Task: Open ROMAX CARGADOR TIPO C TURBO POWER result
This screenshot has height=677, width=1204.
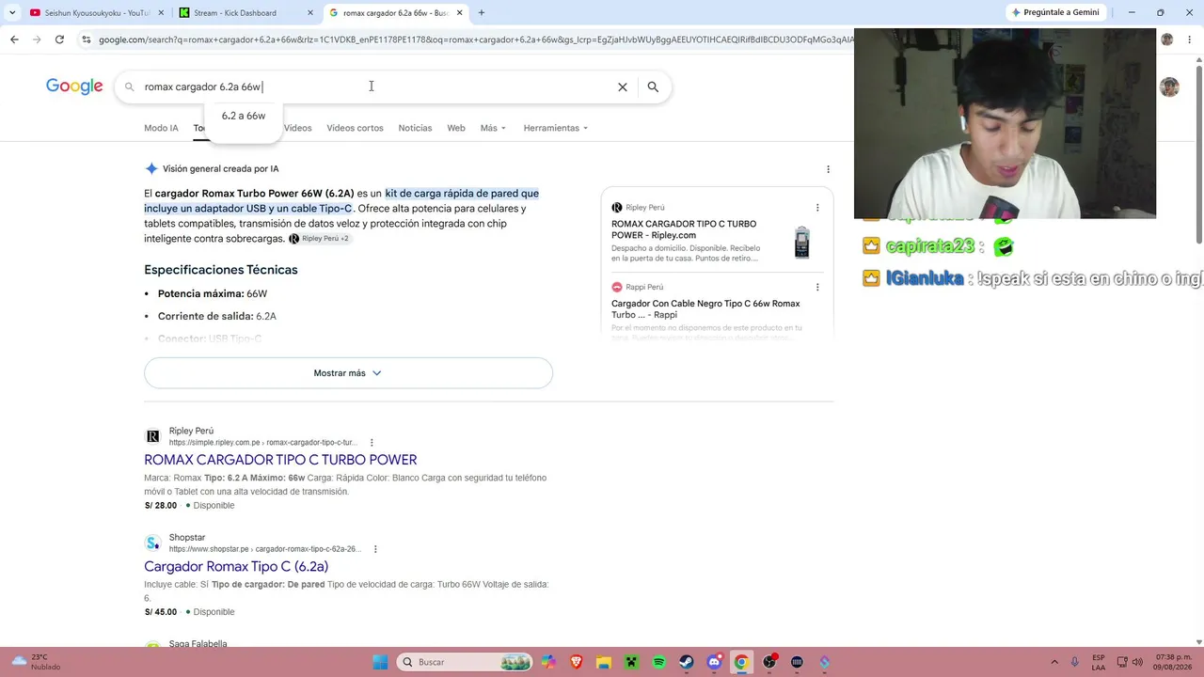Action: [280, 460]
